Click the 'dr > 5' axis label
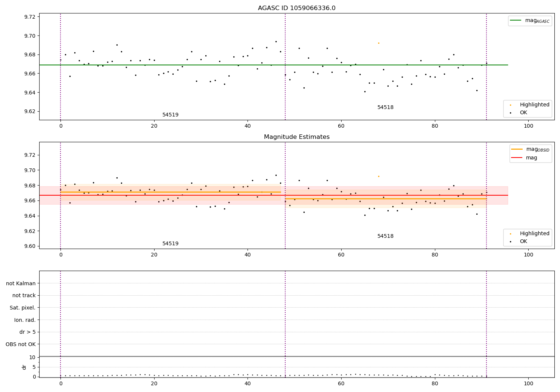The width and height of the screenshot is (560, 392). pyautogui.click(x=28, y=332)
